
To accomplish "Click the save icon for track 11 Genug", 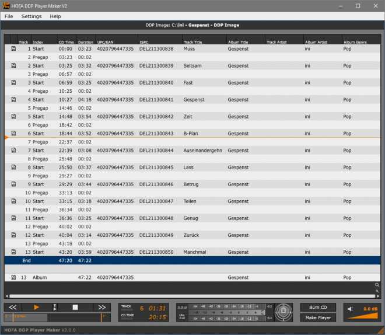I will pyautogui.click(x=13, y=218).
